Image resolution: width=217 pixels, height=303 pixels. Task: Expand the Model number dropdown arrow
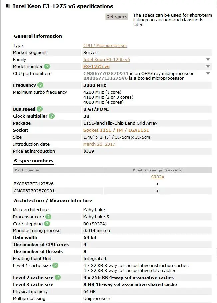point(208,67)
